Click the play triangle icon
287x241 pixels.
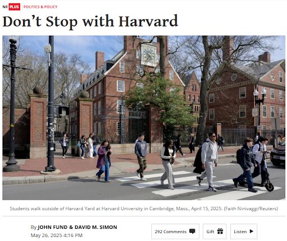point(252,231)
